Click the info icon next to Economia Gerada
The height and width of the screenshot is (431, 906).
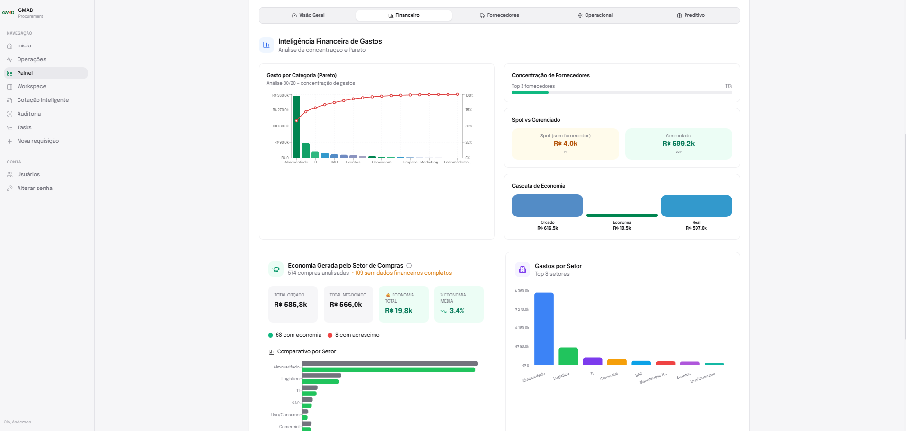(x=409, y=266)
